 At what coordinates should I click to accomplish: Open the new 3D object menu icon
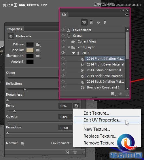point(113,94)
